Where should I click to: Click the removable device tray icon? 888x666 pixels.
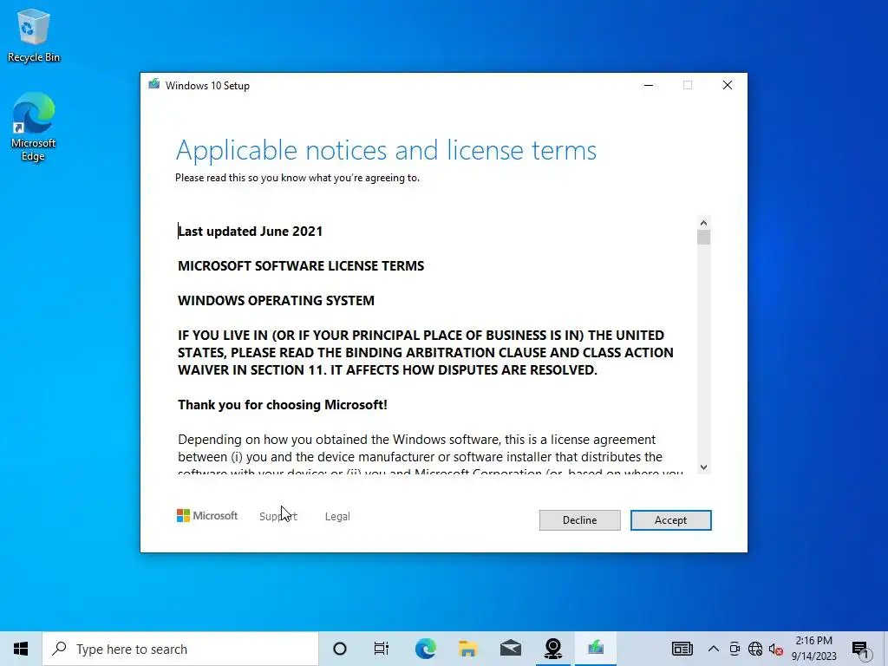(735, 649)
